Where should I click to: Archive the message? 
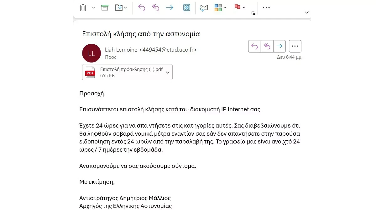pyautogui.click(x=105, y=7)
